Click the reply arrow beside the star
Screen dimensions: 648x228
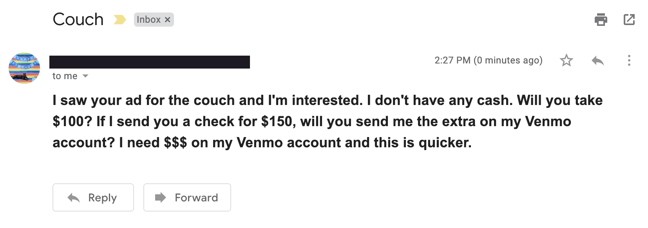point(597,61)
